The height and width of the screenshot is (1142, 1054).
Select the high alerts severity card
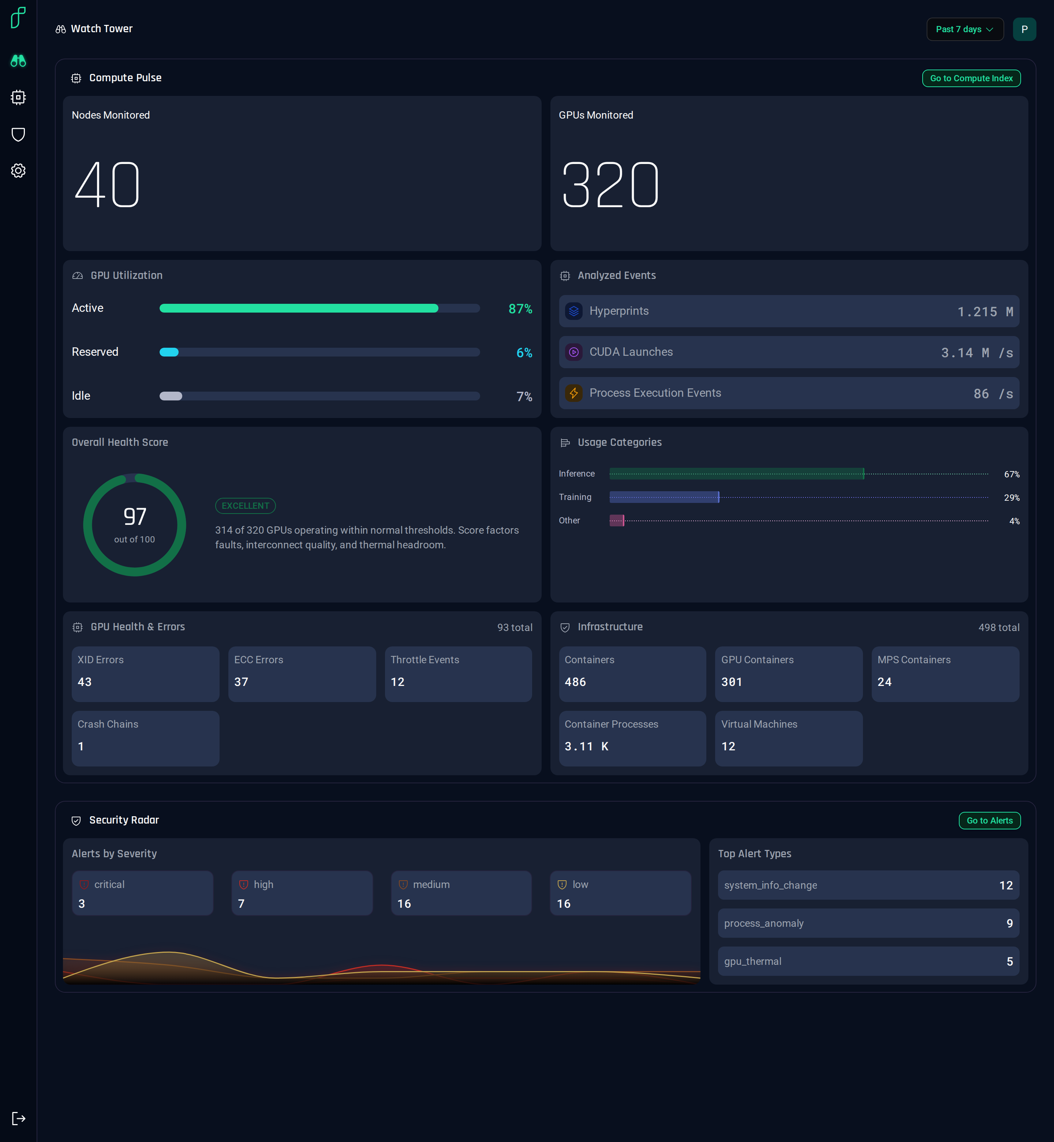coord(302,893)
